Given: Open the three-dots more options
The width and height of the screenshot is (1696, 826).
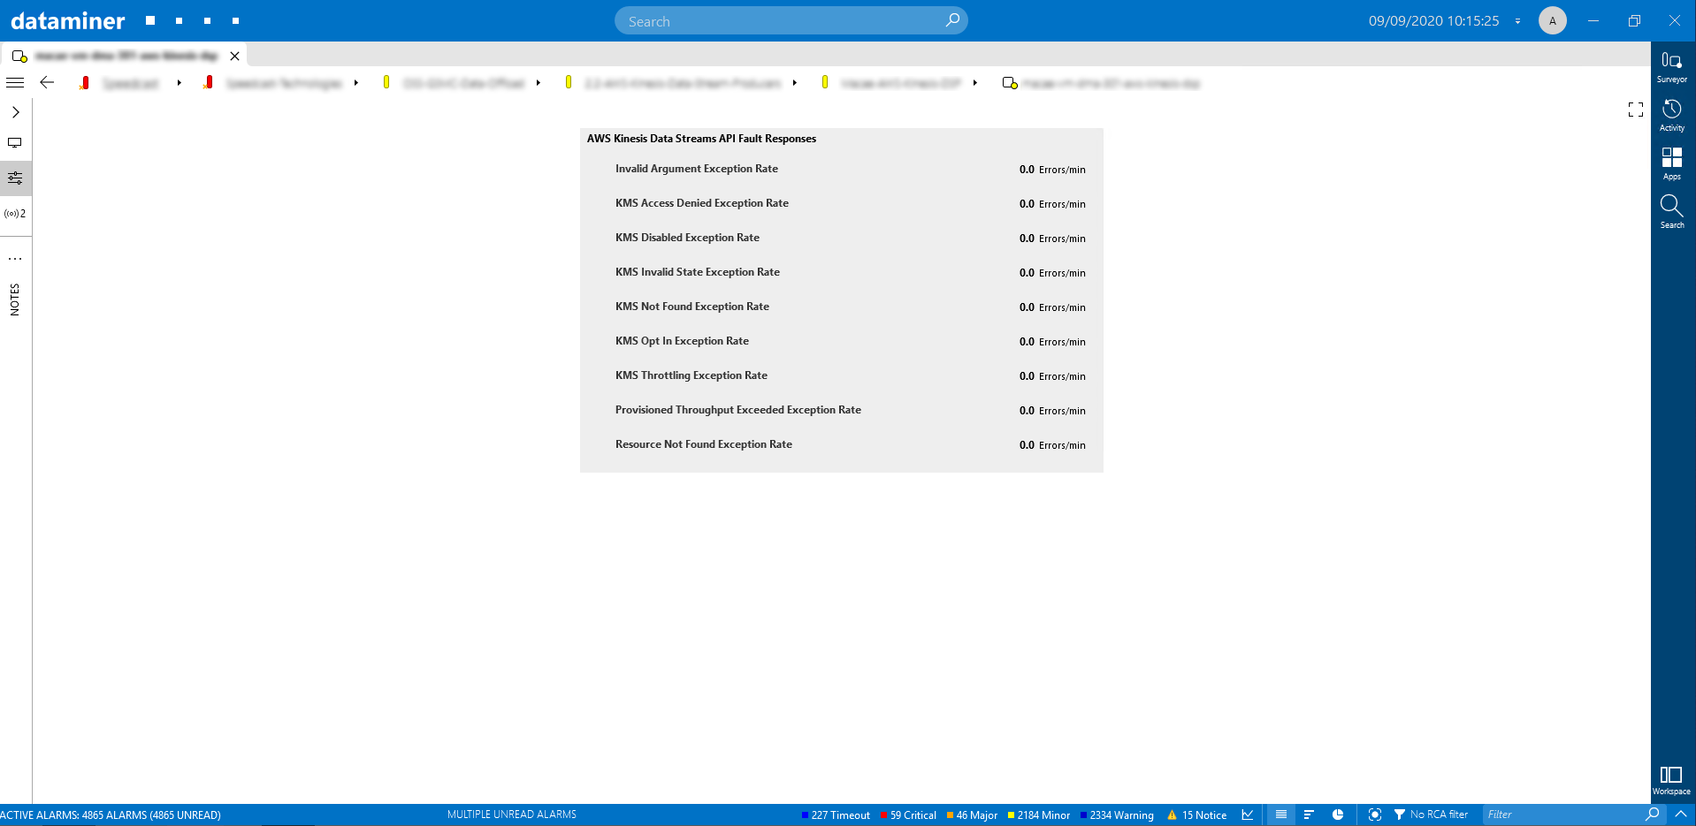Looking at the screenshot, I should click(15, 259).
